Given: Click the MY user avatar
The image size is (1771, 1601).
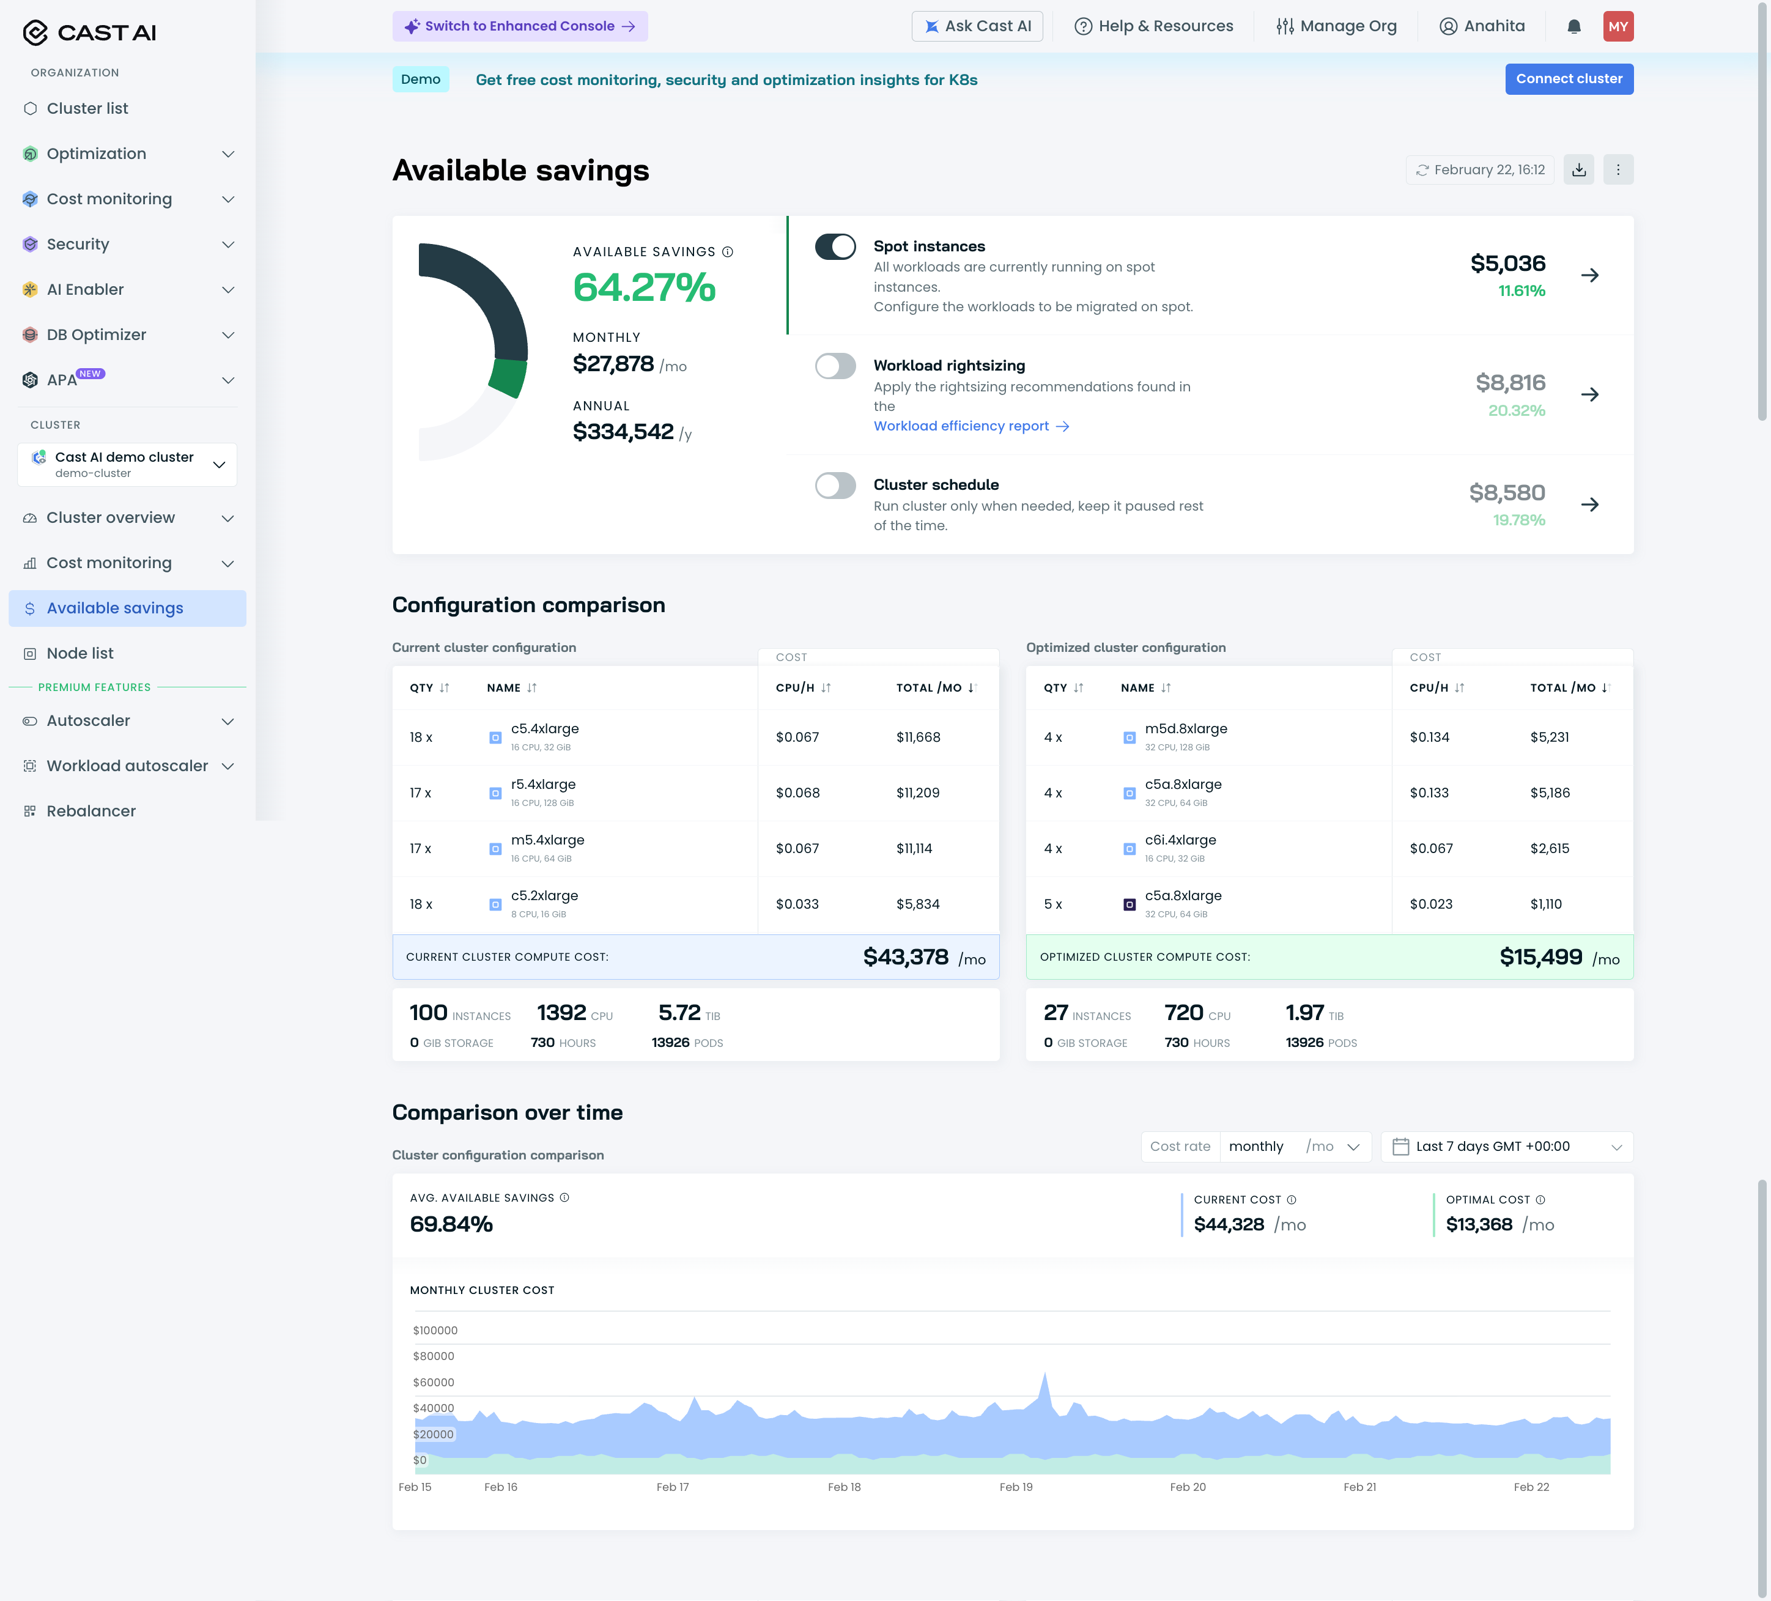Looking at the screenshot, I should tap(1618, 26).
